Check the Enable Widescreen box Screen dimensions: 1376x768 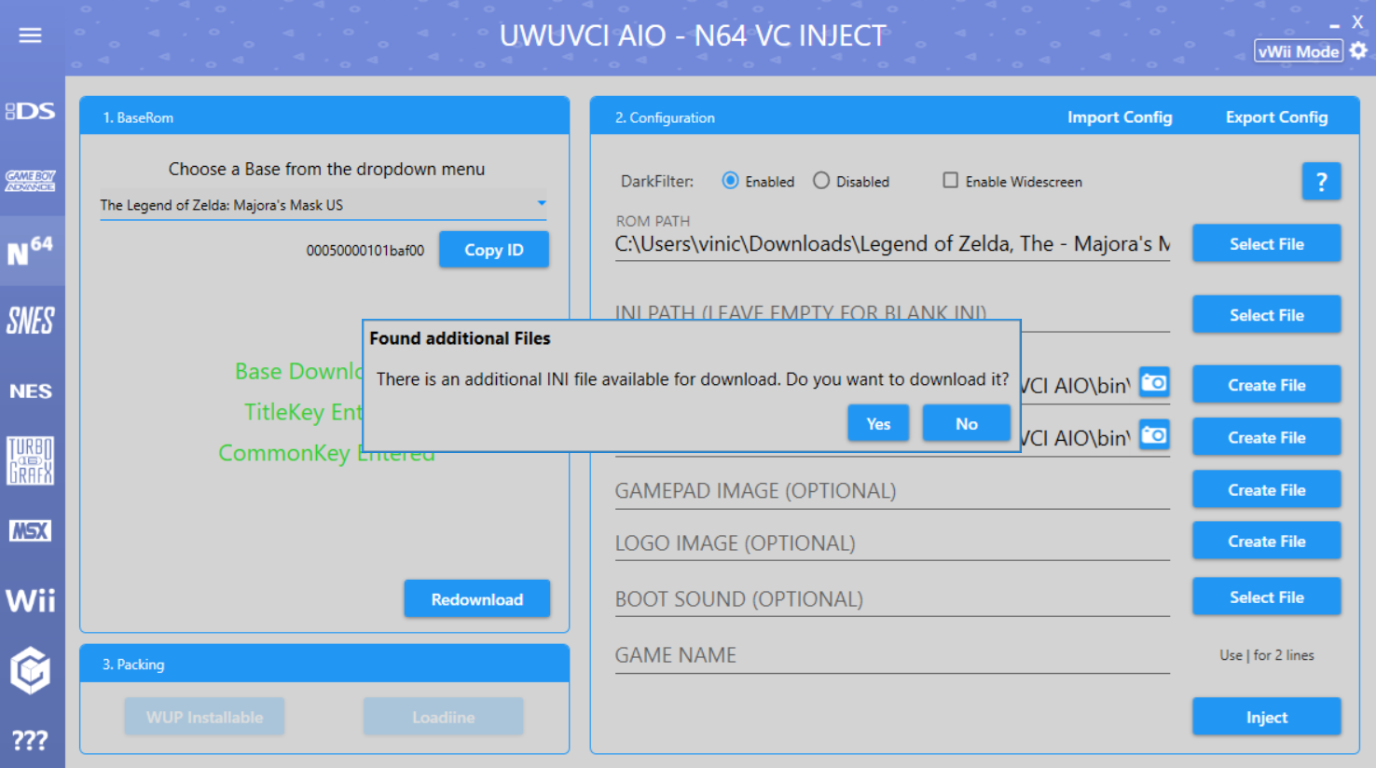(x=950, y=181)
